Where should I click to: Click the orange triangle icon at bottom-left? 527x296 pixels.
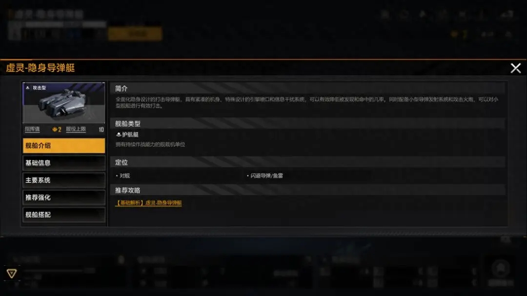pos(11,274)
